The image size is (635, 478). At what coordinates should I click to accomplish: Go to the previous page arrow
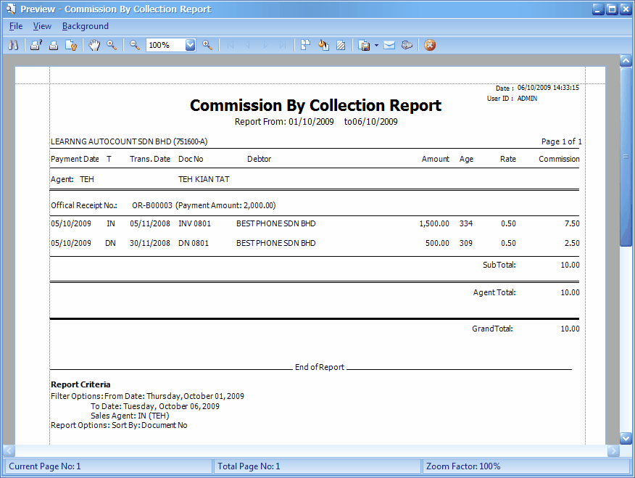[x=248, y=45]
